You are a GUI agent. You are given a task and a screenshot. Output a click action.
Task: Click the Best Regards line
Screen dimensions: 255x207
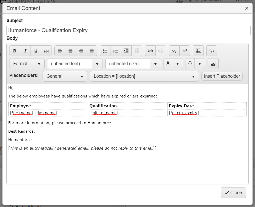tap(22, 131)
